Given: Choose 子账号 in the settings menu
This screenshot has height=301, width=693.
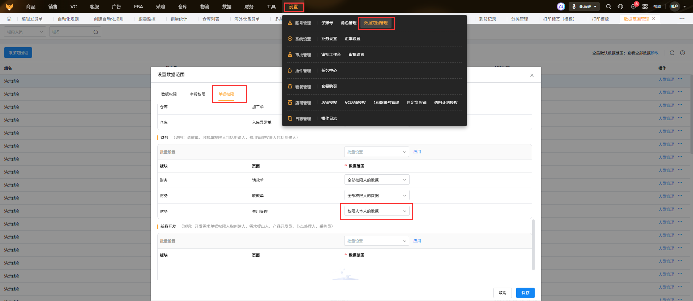Looking at the screenshot, I should [327, 23].
